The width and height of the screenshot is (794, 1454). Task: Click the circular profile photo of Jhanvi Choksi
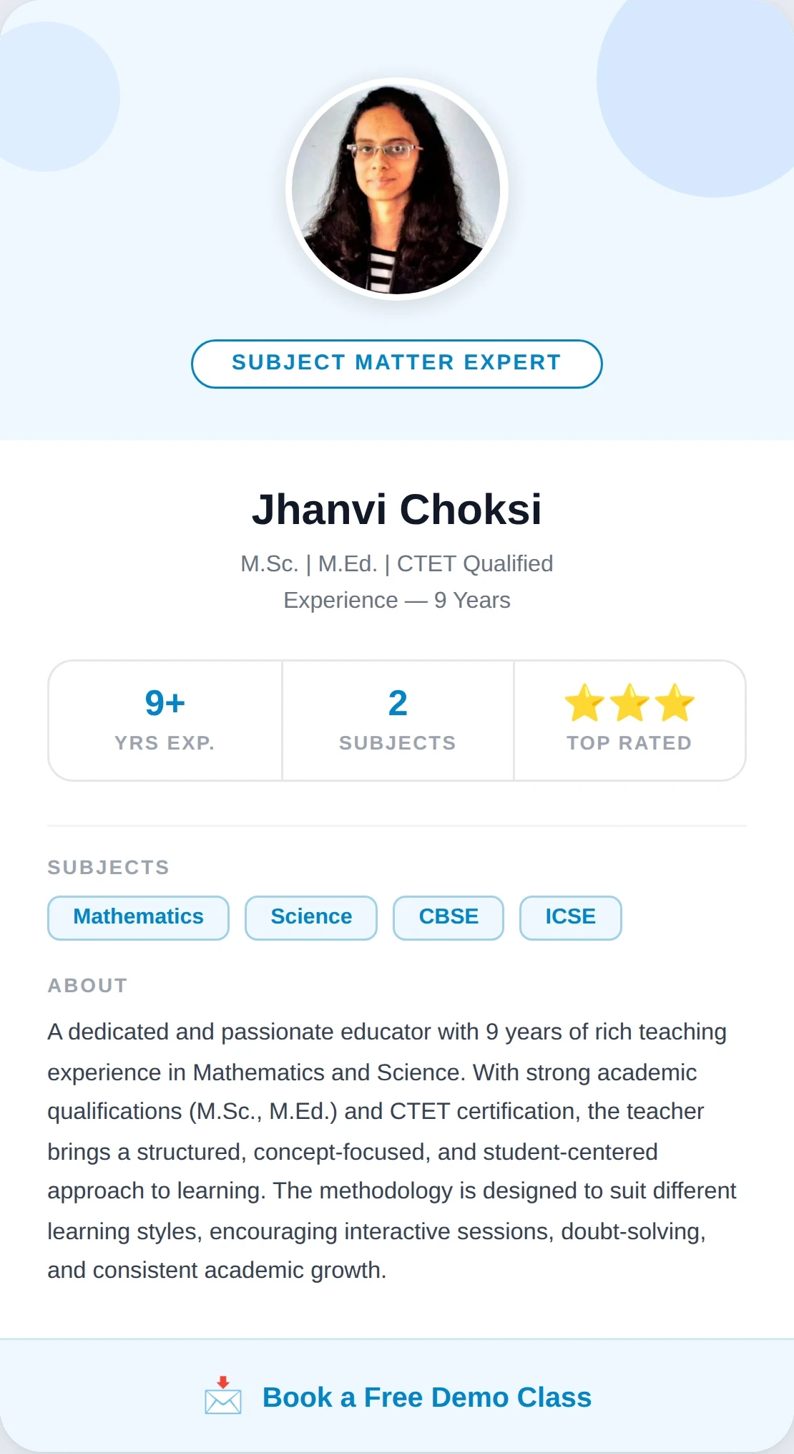point(396,189)
